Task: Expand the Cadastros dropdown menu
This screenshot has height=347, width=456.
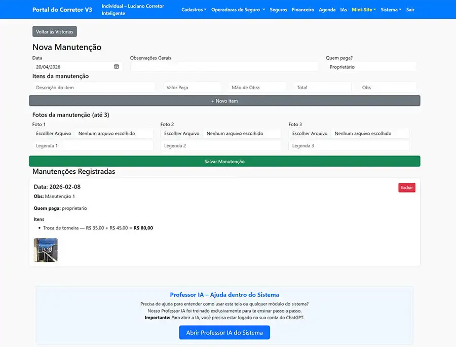Action: [x=194, y=10]
